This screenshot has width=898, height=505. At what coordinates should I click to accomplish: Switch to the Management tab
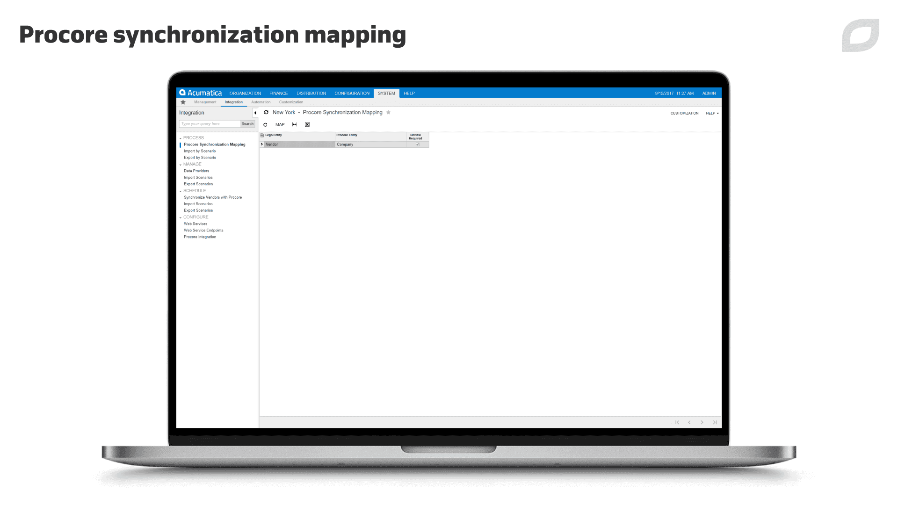click(x=205, y=102)
